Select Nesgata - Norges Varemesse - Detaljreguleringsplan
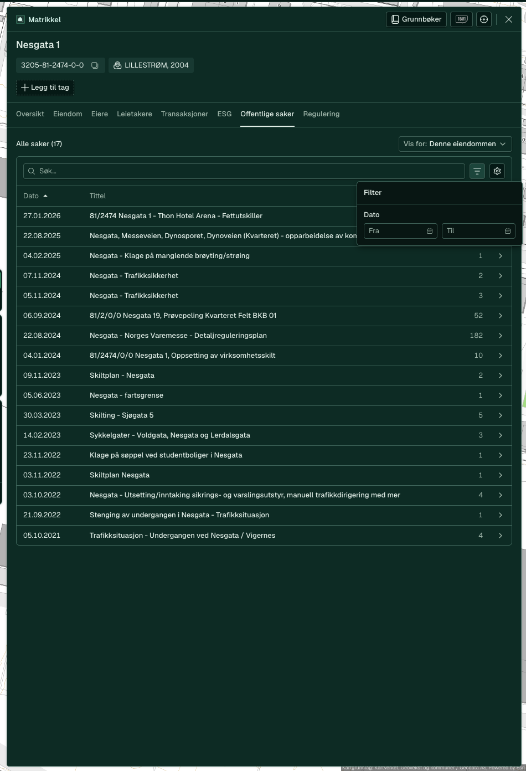 click(178, 336)
